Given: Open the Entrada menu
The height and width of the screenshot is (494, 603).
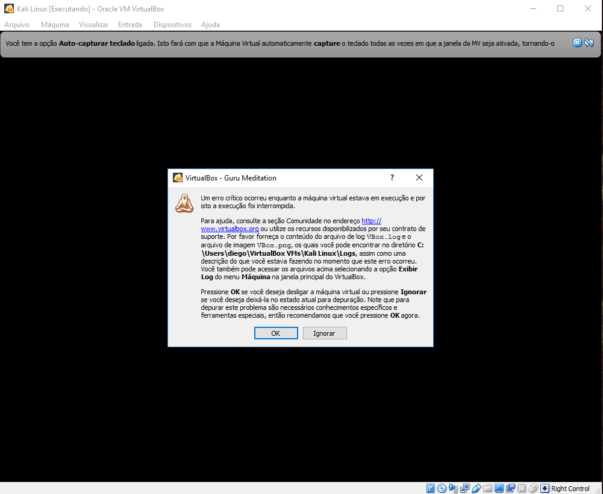Looking at the screenshot, I should [130, 25].
